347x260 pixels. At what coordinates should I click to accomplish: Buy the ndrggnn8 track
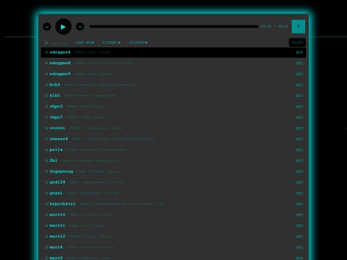(x=299, y=64)
